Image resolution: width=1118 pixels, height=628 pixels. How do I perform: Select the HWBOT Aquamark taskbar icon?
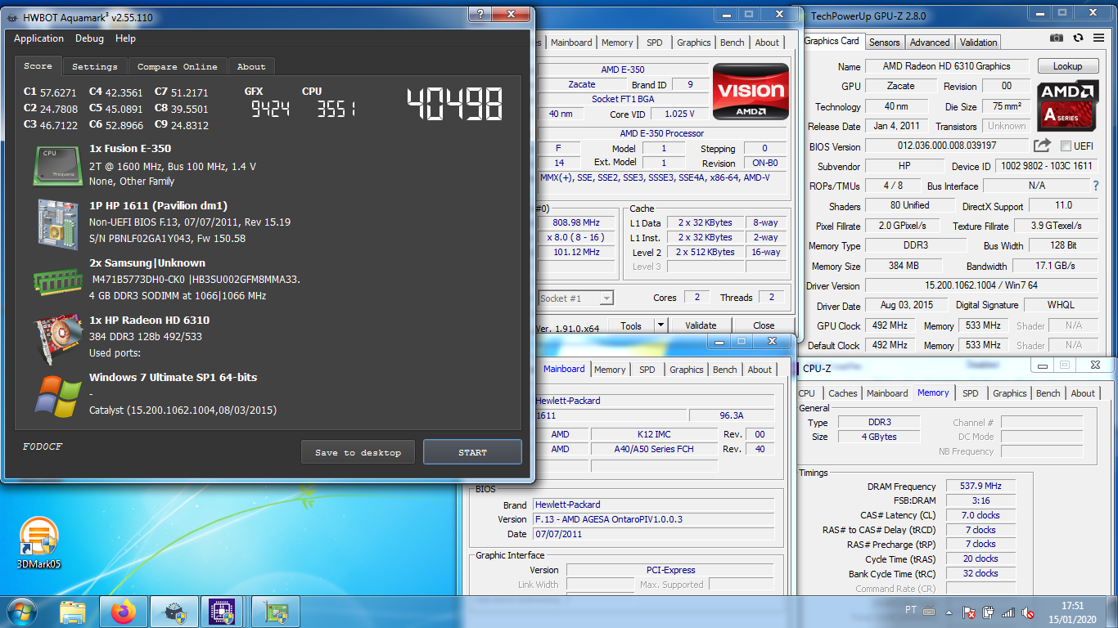(175, 612)
